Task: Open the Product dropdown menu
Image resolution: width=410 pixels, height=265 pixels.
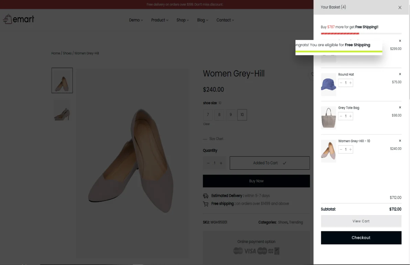Action: 160,20
